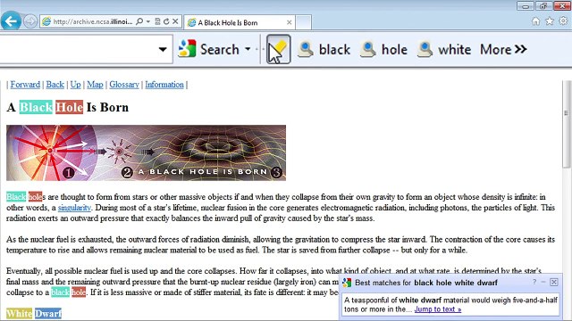572x321 pixels.
Task: Expand the toolbar search box history dropdown
Action: 163,49
